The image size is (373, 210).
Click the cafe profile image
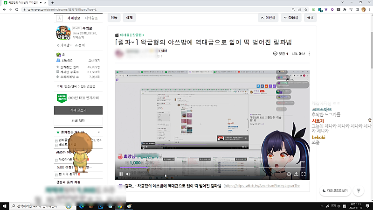click(63, 33)
